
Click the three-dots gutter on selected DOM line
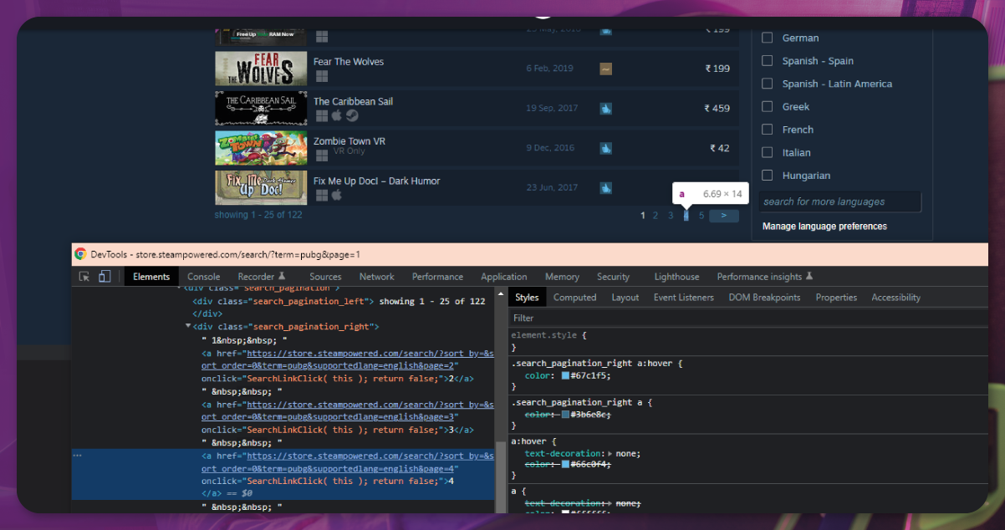77,456
